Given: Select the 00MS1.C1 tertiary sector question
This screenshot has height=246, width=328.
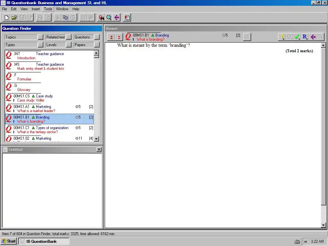Looking at the screenshot, I should point(49,130).
